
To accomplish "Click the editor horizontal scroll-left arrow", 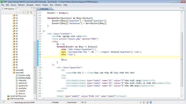I will click(x=44, y=98).
